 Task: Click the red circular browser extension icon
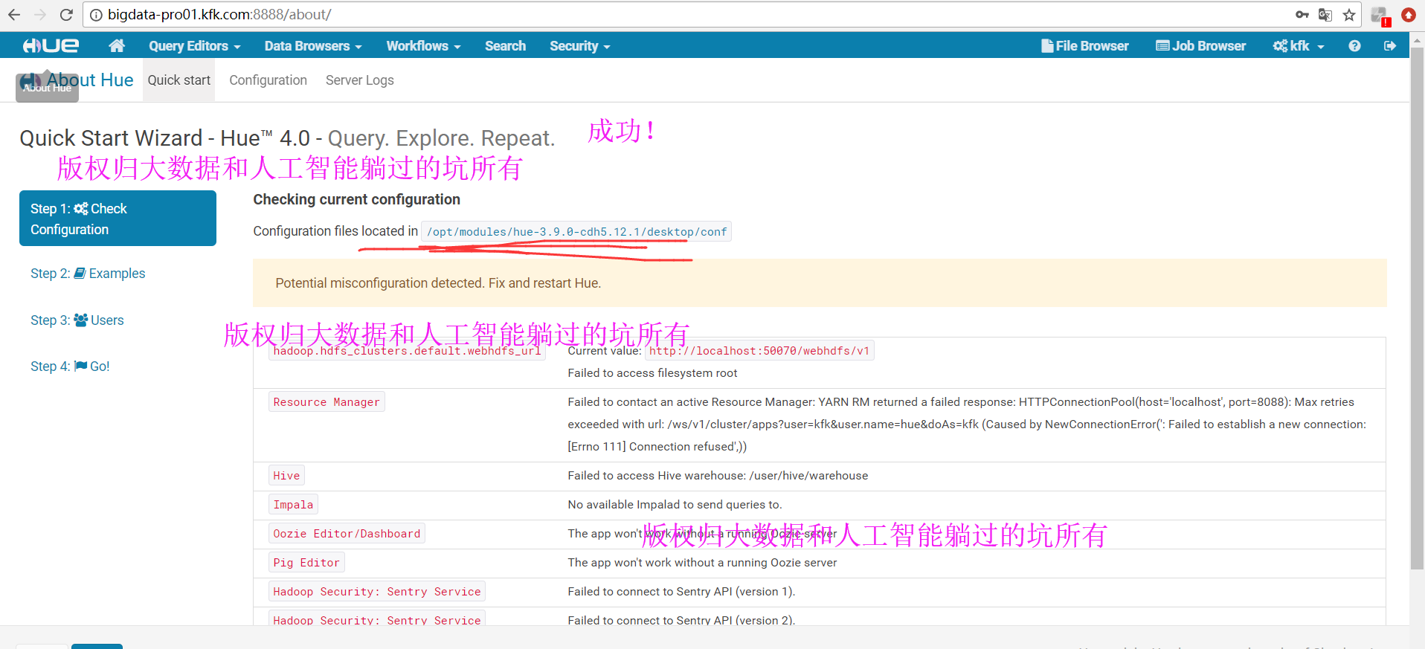point(1409,14)
